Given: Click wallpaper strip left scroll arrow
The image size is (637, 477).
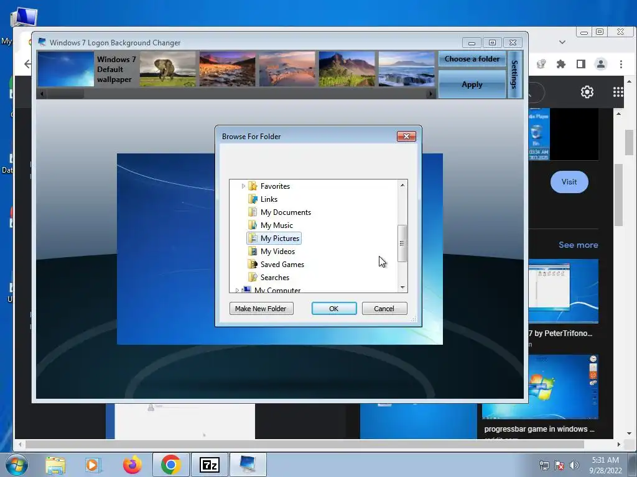Looking at the screenshot, I should tap(42, 94).
